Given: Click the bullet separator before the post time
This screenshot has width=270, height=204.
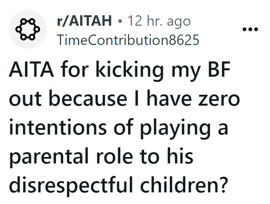Looking at the screenshot, I should click(x=120, y=21).
